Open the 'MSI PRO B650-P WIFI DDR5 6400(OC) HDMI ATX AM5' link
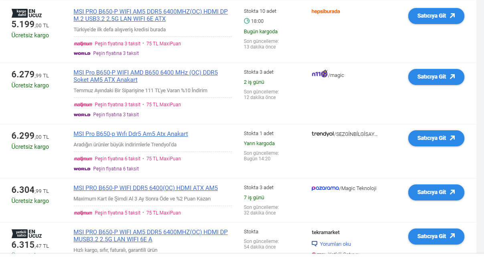Viewport: 484px width, 259px height. point(145,188)
